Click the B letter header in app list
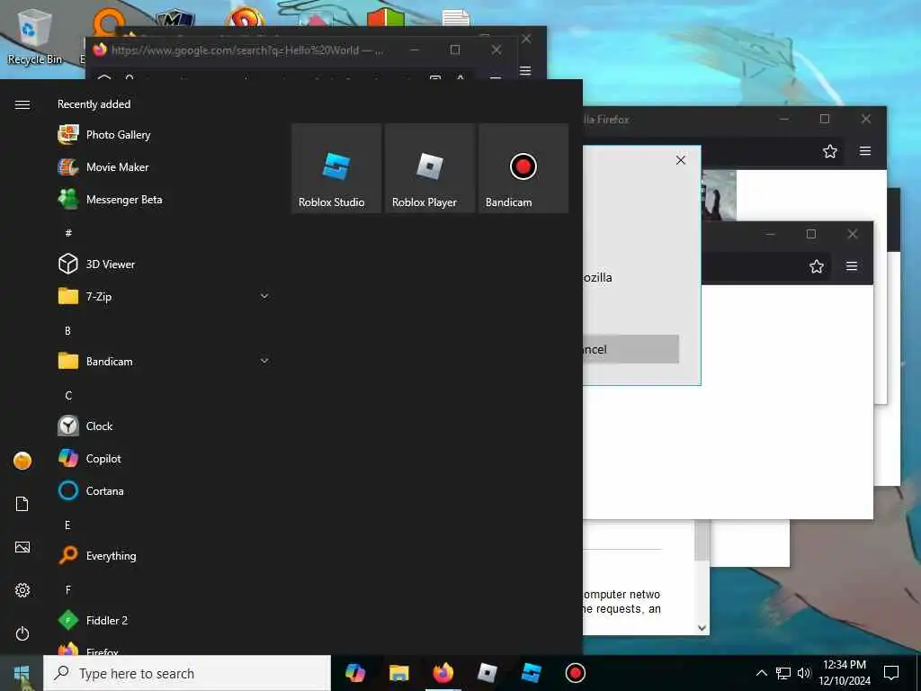This screenshot has height=691, width=921. click(67, 331)
